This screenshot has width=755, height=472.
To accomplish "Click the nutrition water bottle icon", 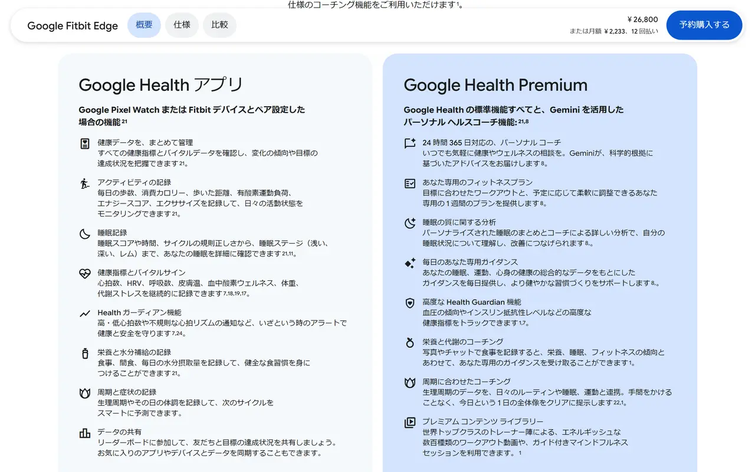I will [x=85, y=353].
